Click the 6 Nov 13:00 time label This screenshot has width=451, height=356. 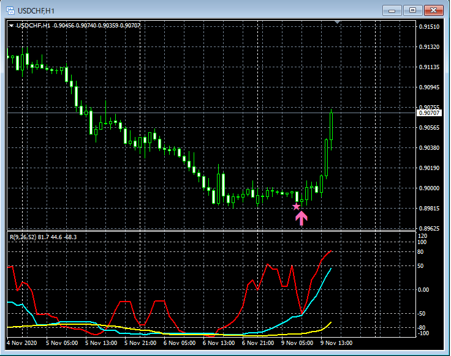point(219,343)
